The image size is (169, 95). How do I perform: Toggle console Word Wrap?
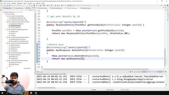coord(142,72)
